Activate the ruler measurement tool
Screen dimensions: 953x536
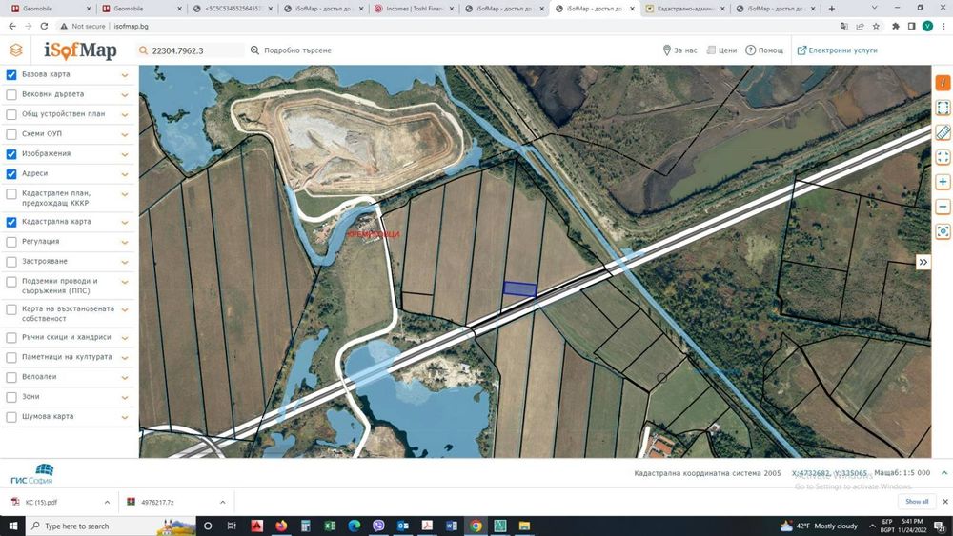pyautogui.click(x=943, y=132)
